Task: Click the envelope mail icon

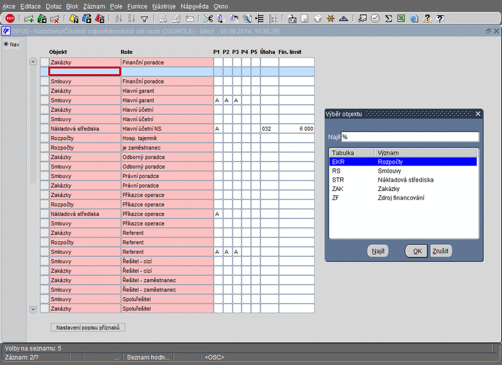Action: pos(190,19)
